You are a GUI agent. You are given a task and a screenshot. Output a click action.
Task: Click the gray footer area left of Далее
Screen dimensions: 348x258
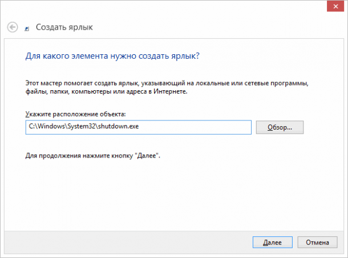pyautogui.click(x=126, y=242)
